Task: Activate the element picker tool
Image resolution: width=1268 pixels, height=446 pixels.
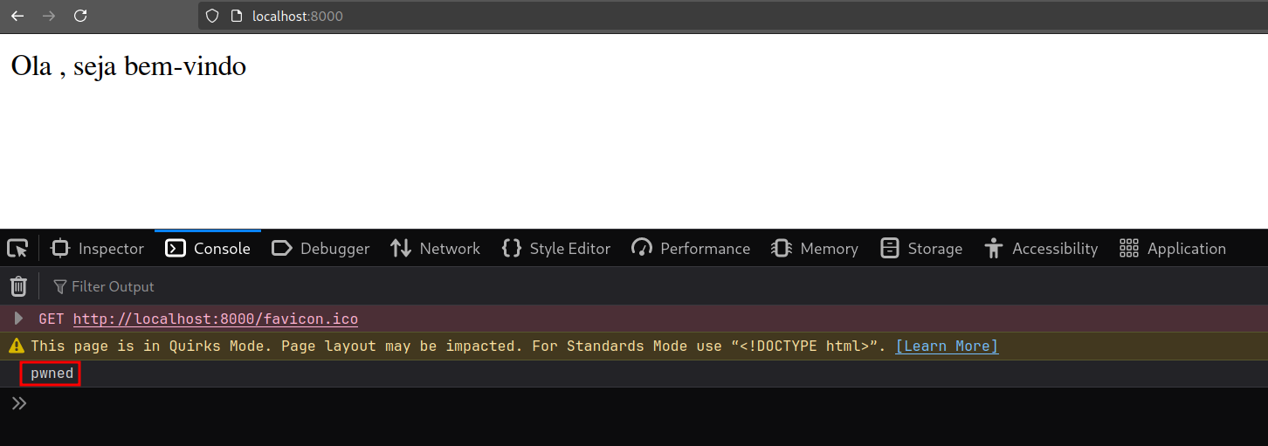Action: (x=17, y=249)
